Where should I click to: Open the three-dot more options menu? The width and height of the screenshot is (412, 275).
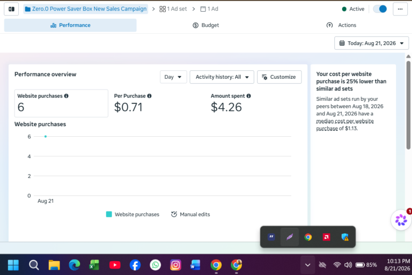[400, 9]
